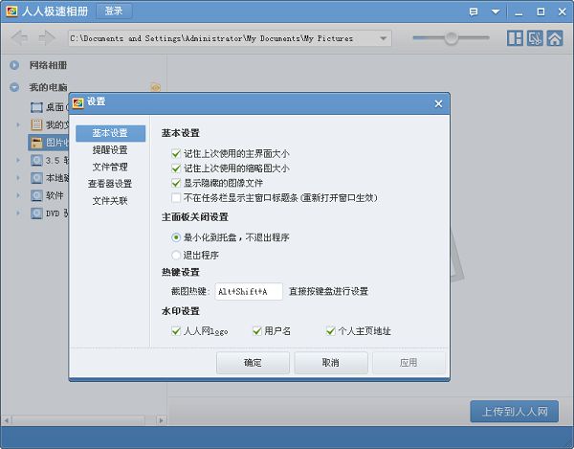This screenshot has width=574, height=449.
Task: Click the forward navigation arrow
Action: click(47, 37)
